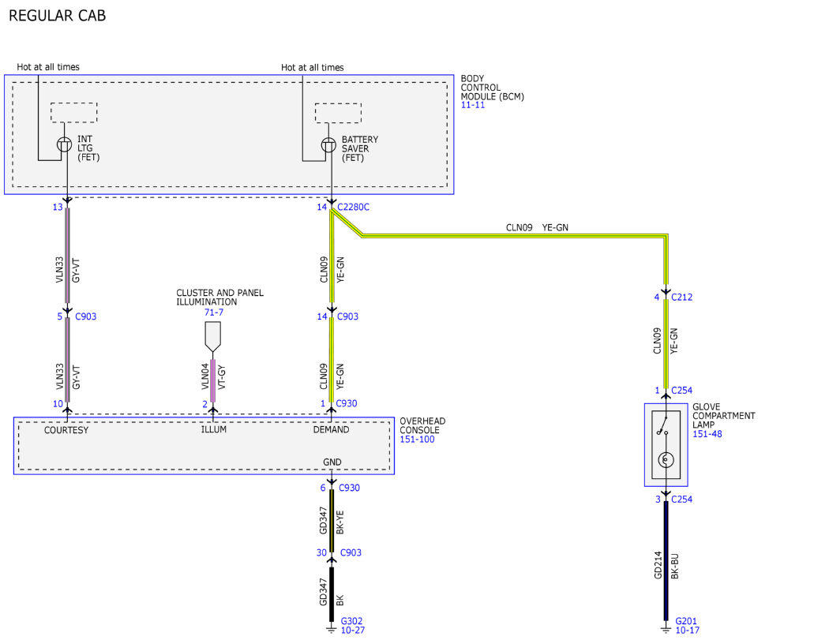Select the horizontal CLN09 YE-GN wire
829x640 pixels.
[513, 235]
